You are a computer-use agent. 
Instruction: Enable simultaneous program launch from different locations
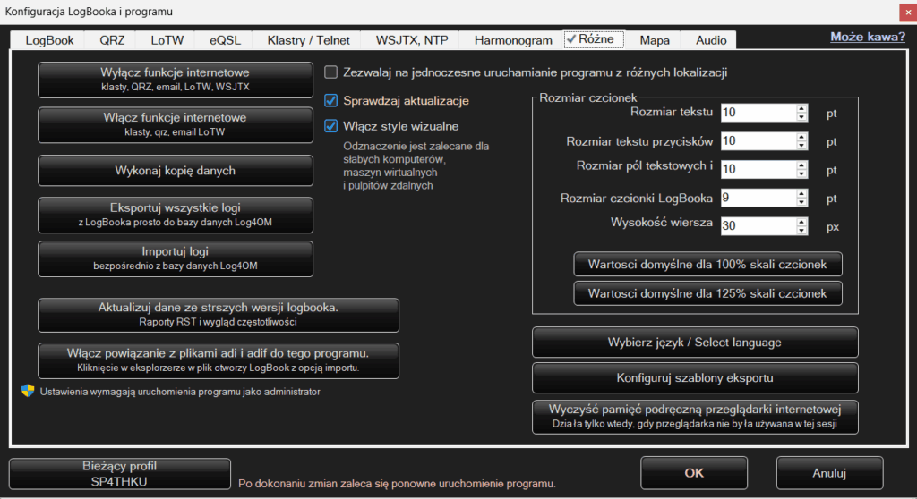pyautogui.click(x=331, y=72)
